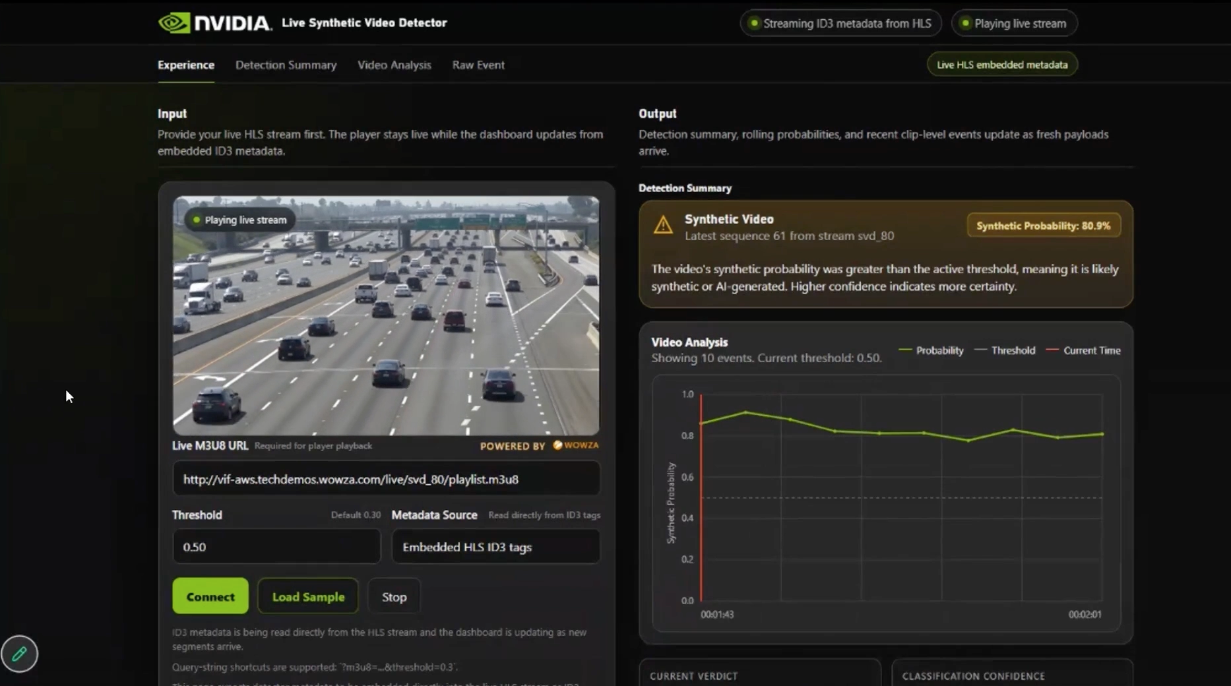Click the 00:01:43 time axis label
This screenshot has height=686, width=1231.
click(717, 614)
